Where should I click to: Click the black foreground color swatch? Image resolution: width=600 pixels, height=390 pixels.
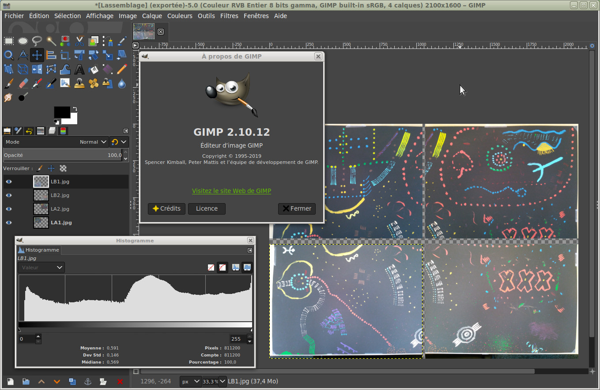coord(62,112)
